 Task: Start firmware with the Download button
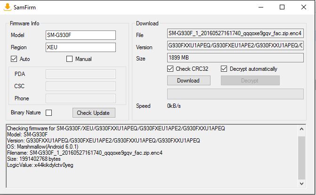[189, 81]
